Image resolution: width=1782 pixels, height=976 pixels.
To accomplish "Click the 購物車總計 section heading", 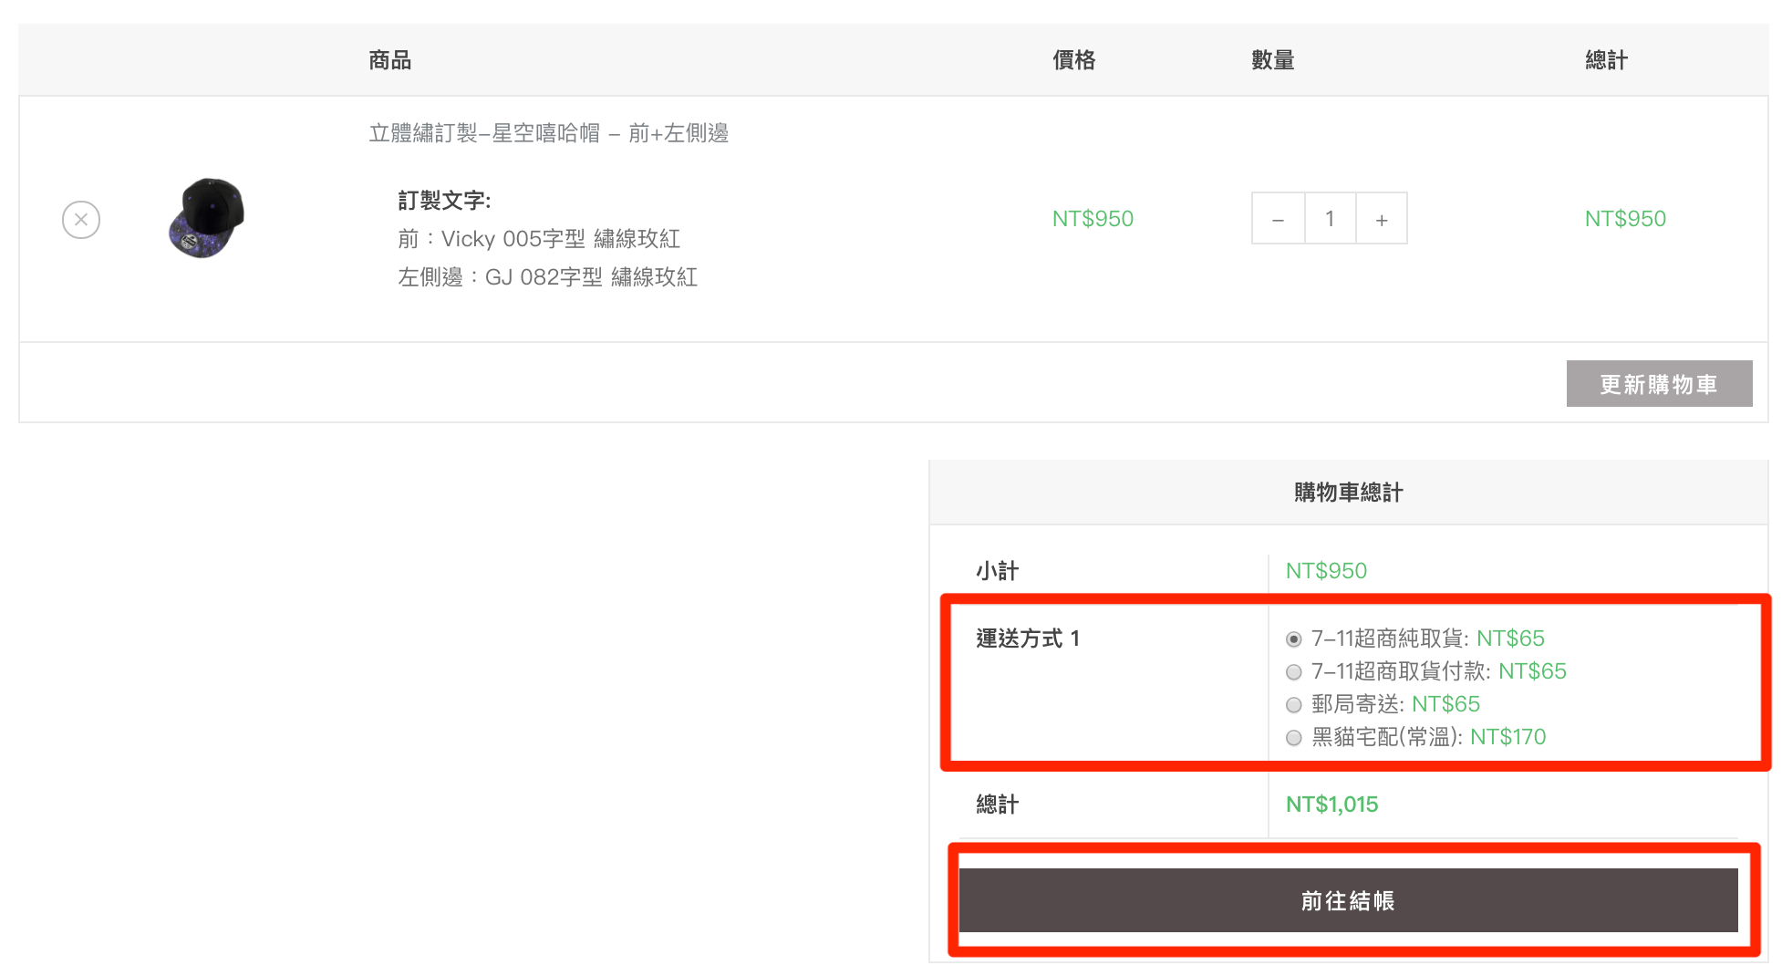I will (1348, 493).
